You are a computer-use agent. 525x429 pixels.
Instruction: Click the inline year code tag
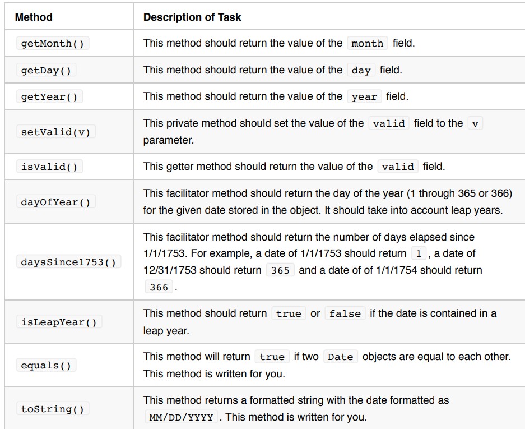[364, 96]
